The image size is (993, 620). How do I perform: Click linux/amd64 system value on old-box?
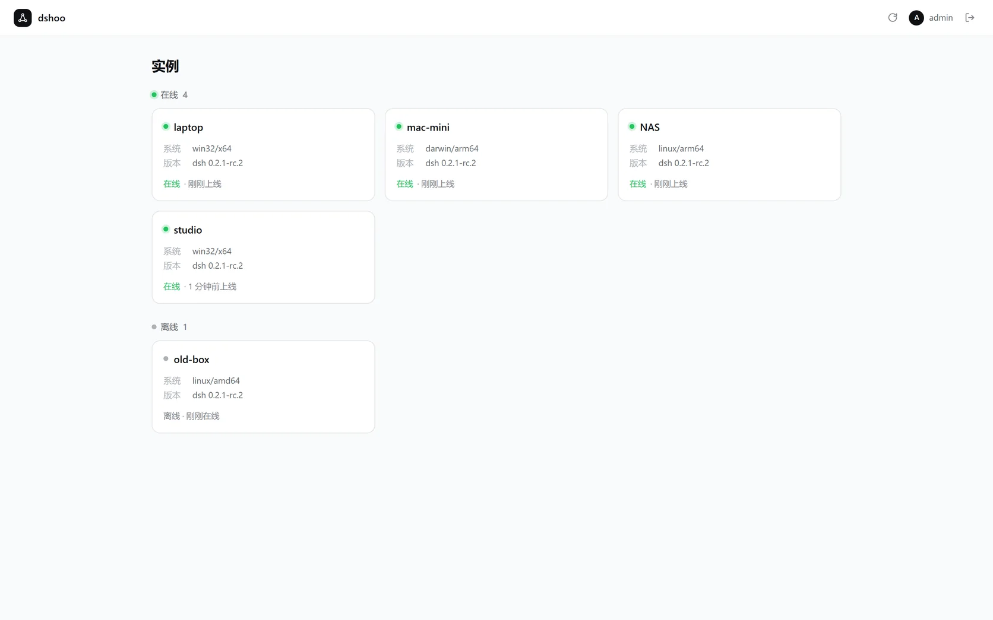tap(216, 381)
